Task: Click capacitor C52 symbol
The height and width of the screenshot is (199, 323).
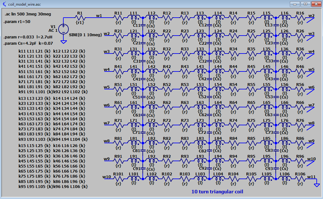Action: click(210, 97)
